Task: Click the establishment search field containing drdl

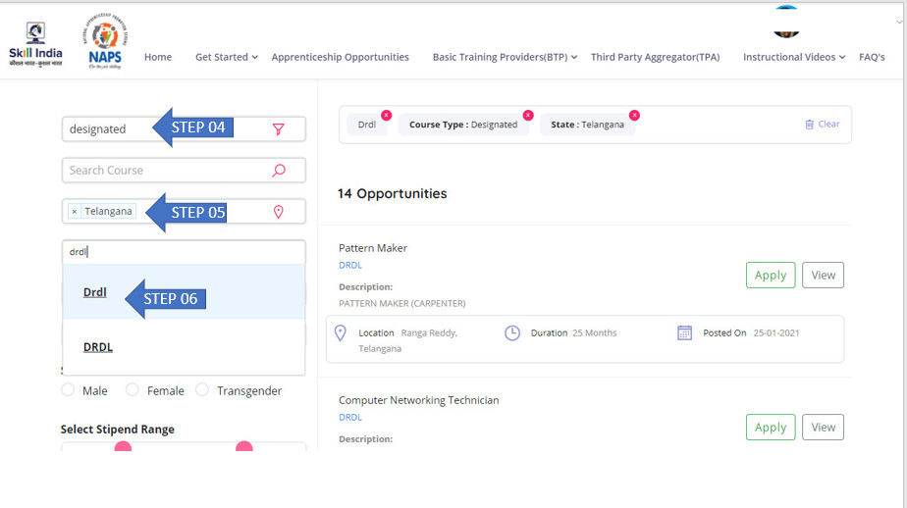Action: click(184, 252)
